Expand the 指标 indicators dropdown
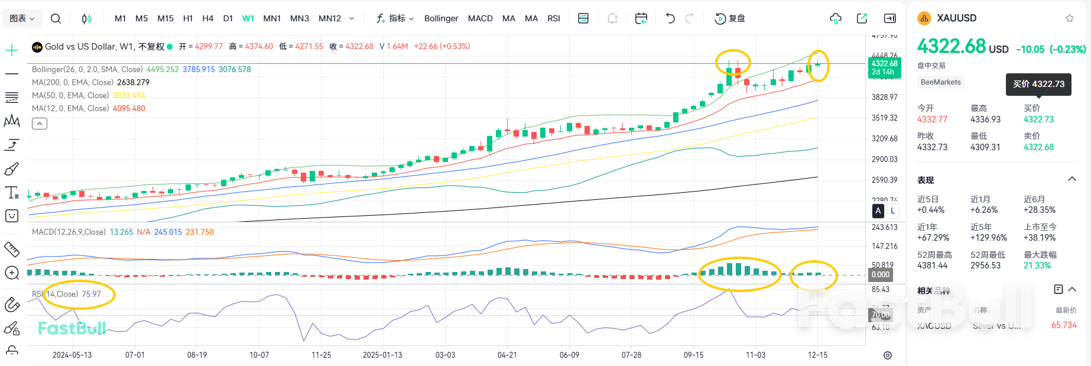 coord(395,18)
